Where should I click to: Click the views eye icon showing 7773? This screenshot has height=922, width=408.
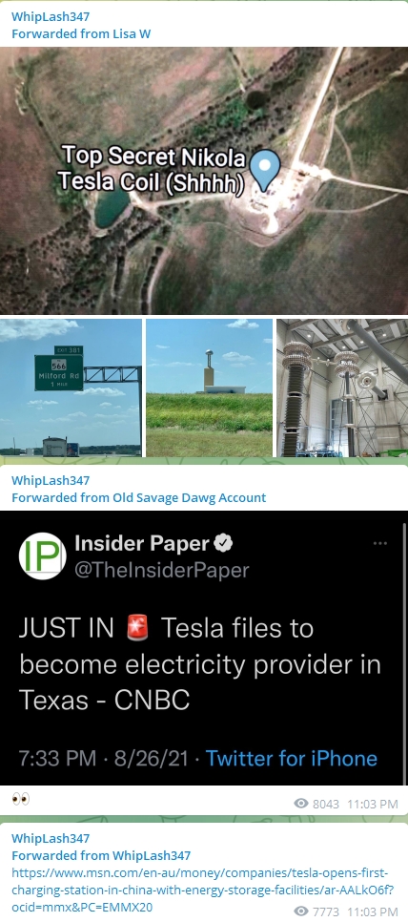click(301, 912)
